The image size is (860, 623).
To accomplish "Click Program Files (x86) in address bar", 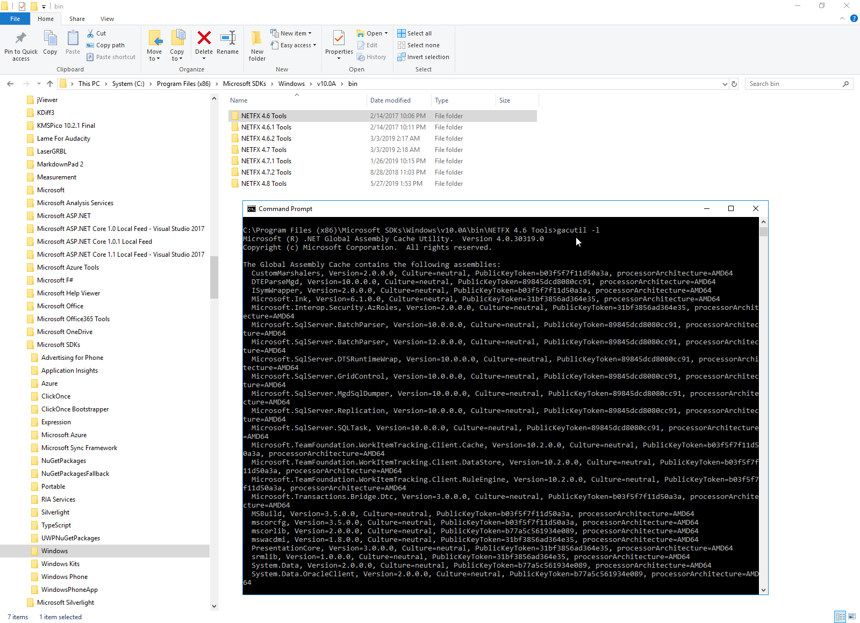I will tap(184, 84).
